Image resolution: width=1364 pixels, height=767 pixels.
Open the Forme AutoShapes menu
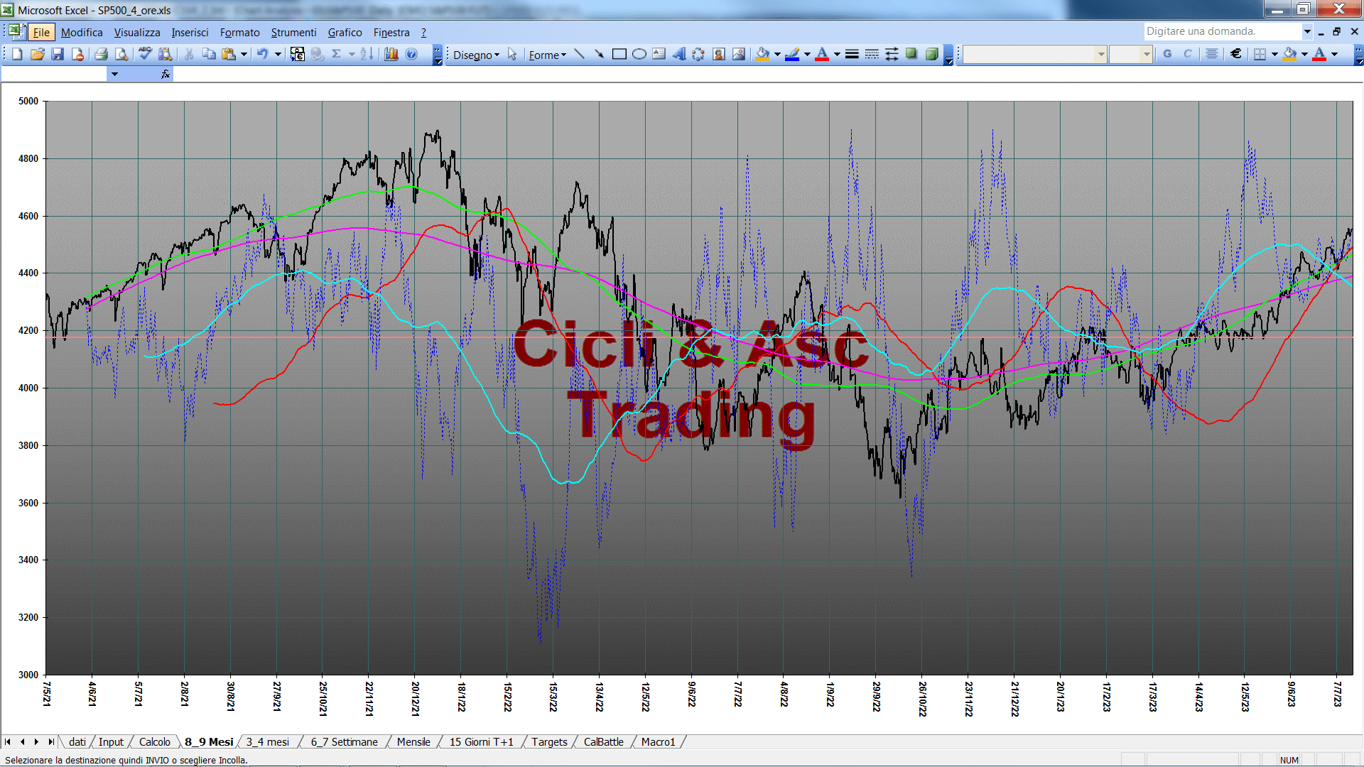[547, 55]
